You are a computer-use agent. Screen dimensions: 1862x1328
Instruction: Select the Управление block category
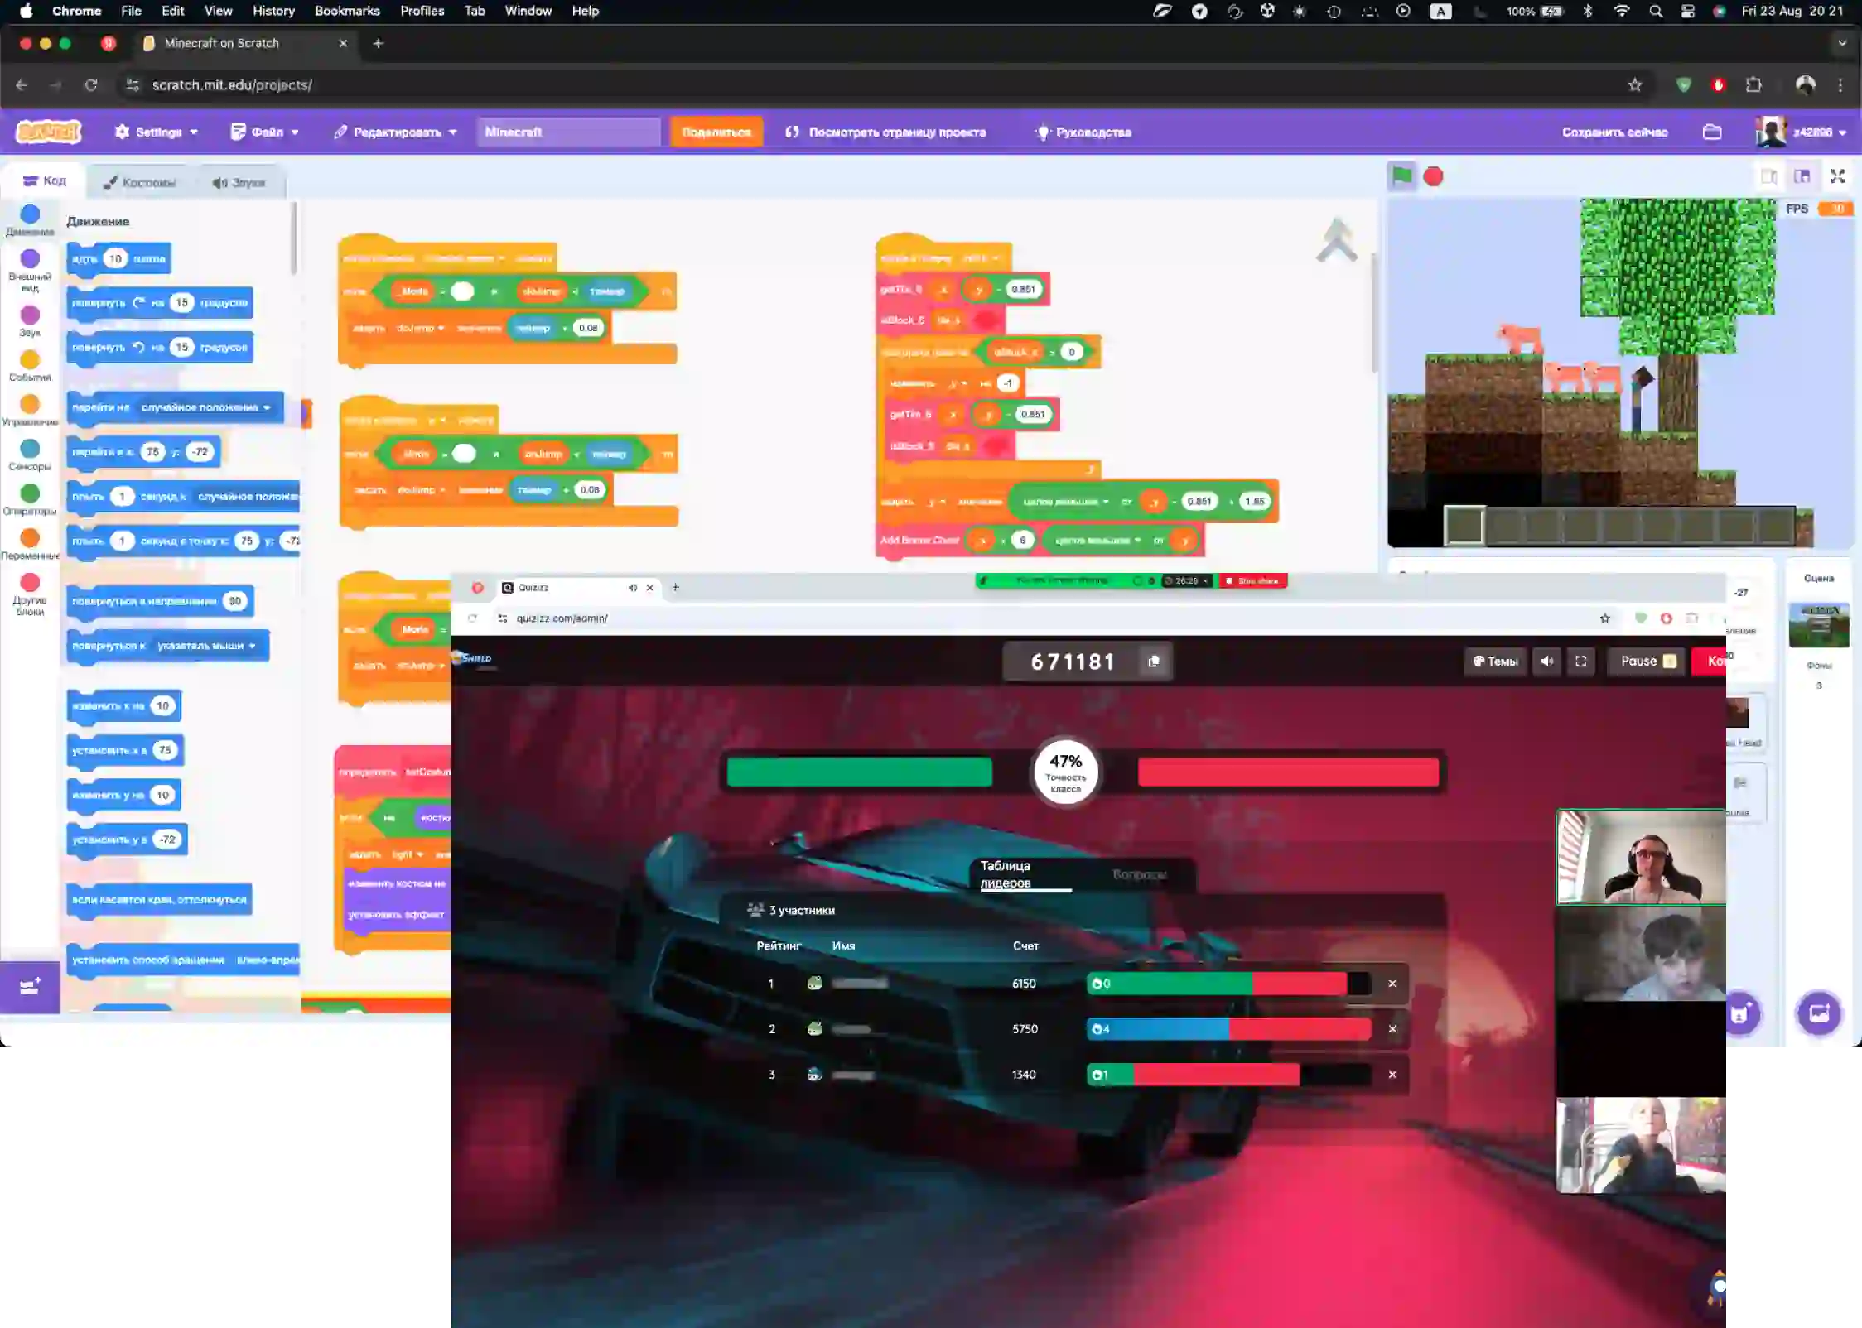(30, 411)
